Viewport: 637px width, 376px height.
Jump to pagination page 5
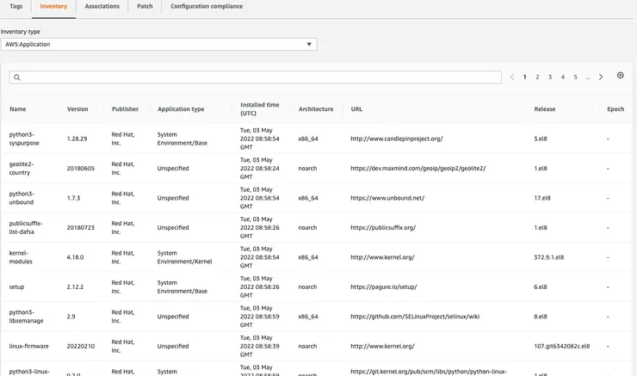point(575,77)
